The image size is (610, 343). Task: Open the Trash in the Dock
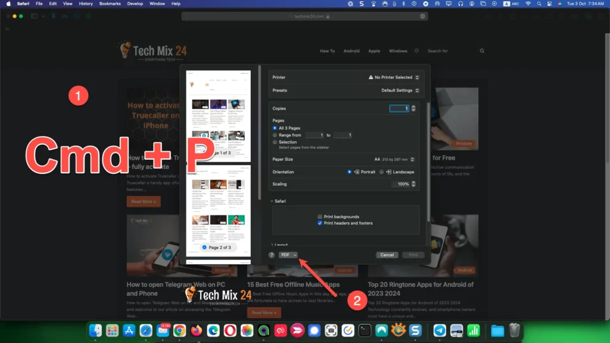tap(514, 330)
